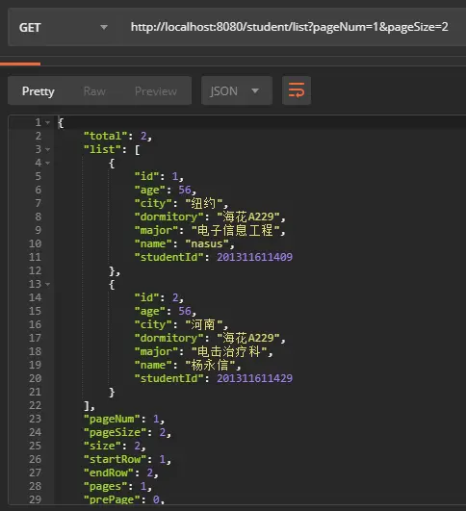466x511 pixels.
Task: Toggle the orange line wrap icon
Action: (297, 90)
